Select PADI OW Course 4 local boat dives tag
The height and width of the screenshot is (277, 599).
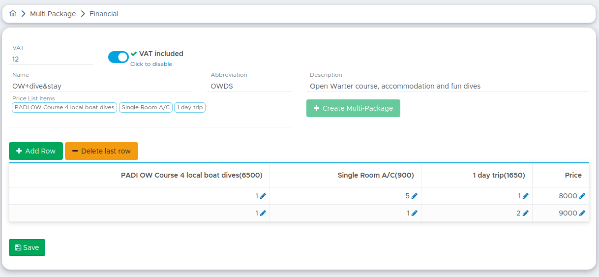64,107
